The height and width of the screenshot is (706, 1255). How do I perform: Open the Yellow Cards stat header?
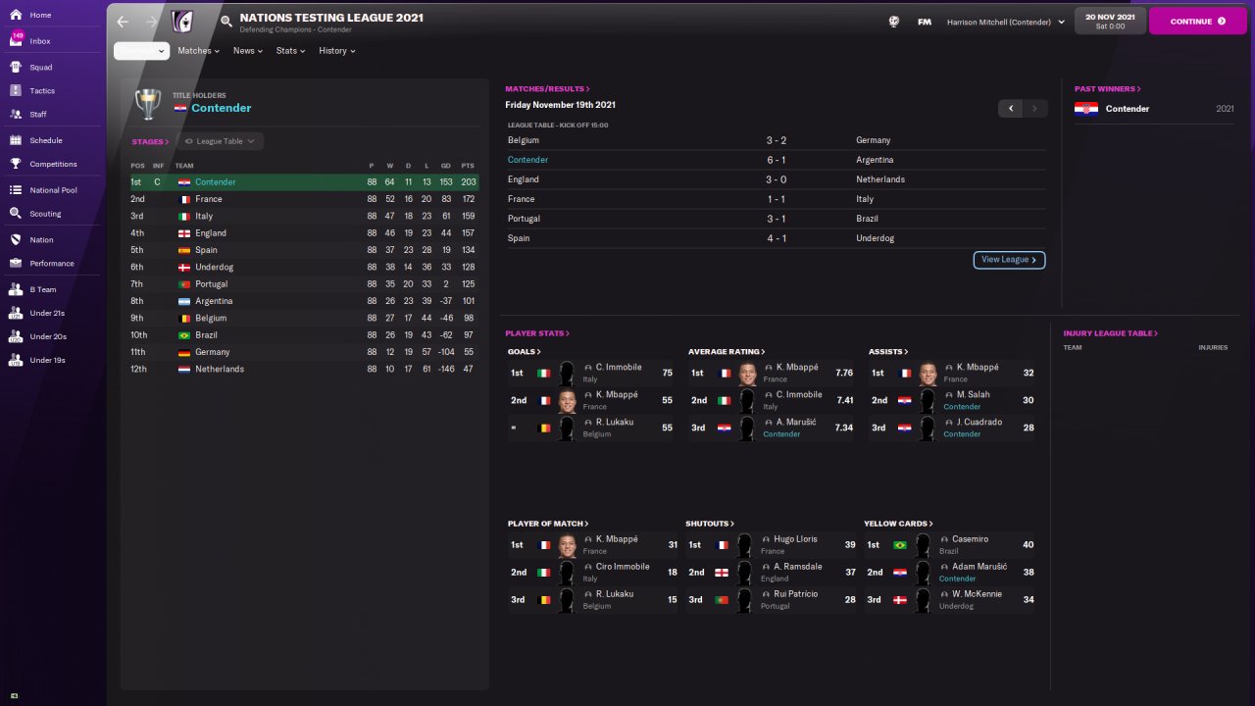tap(898, 524)
